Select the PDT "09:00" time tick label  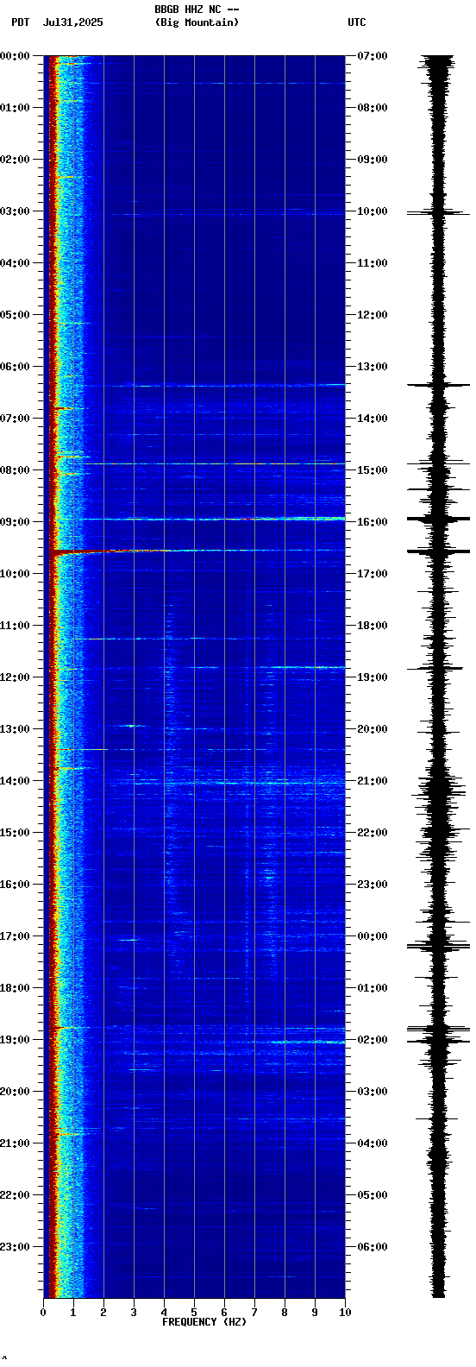tap(15, 522)
